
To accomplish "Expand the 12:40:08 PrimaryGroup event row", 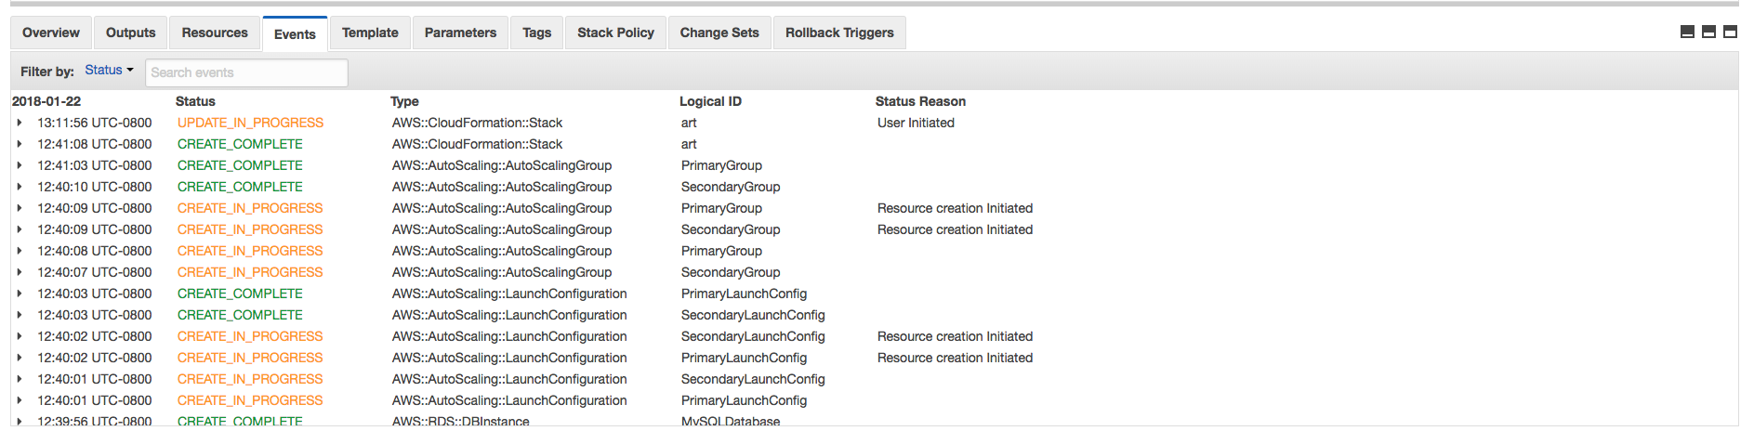I will 20,251.
